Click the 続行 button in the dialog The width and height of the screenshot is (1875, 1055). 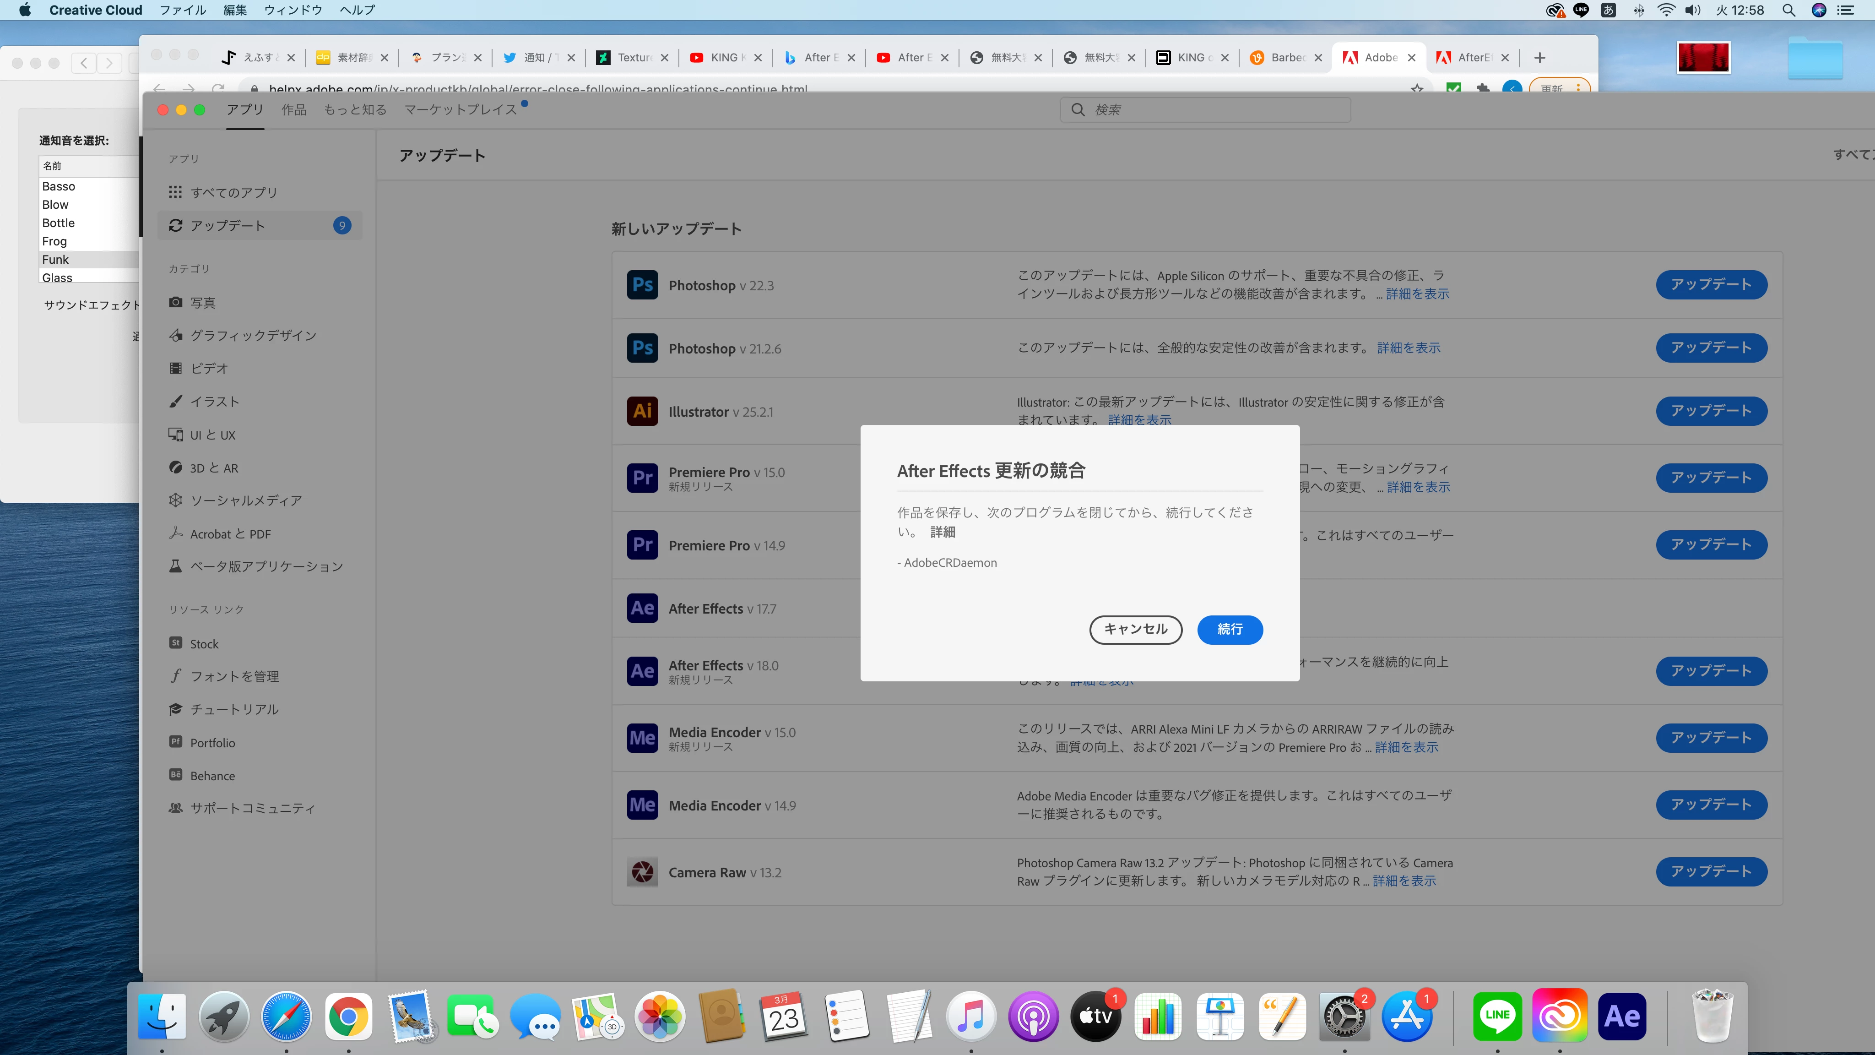pos(1230,629)
